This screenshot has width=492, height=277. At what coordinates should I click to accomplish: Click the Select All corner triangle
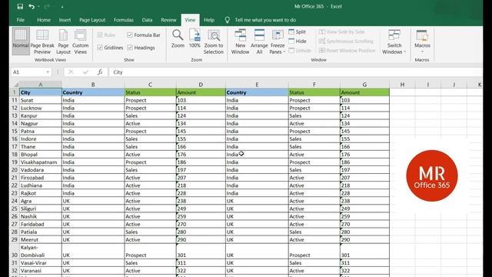coord(15,84)
